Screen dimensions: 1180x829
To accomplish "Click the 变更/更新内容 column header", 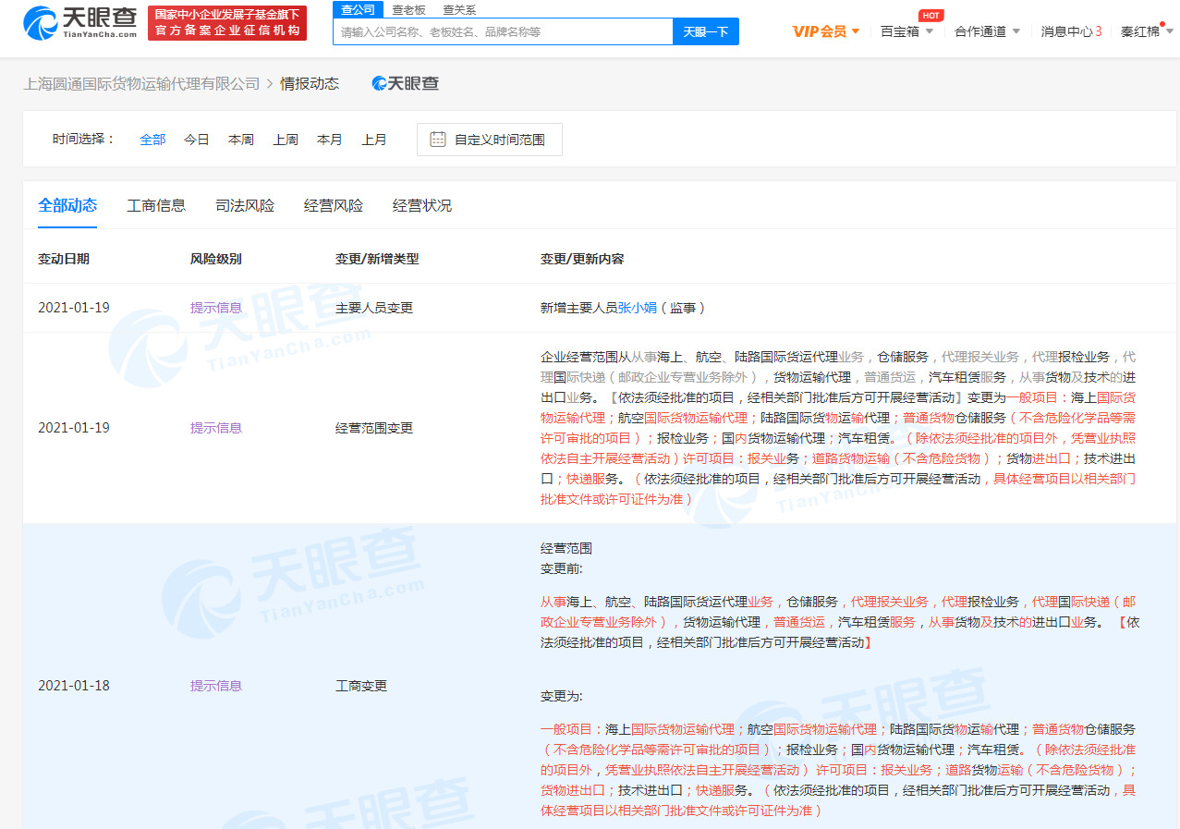I will [x=582, y=259].
